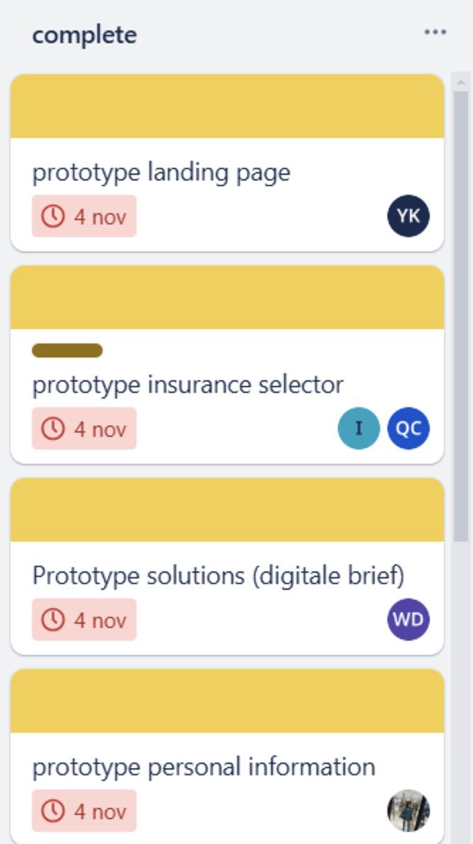This screenshot has height=844, width=473.
Task: Click the complete list title
Action: click(85, 35)
